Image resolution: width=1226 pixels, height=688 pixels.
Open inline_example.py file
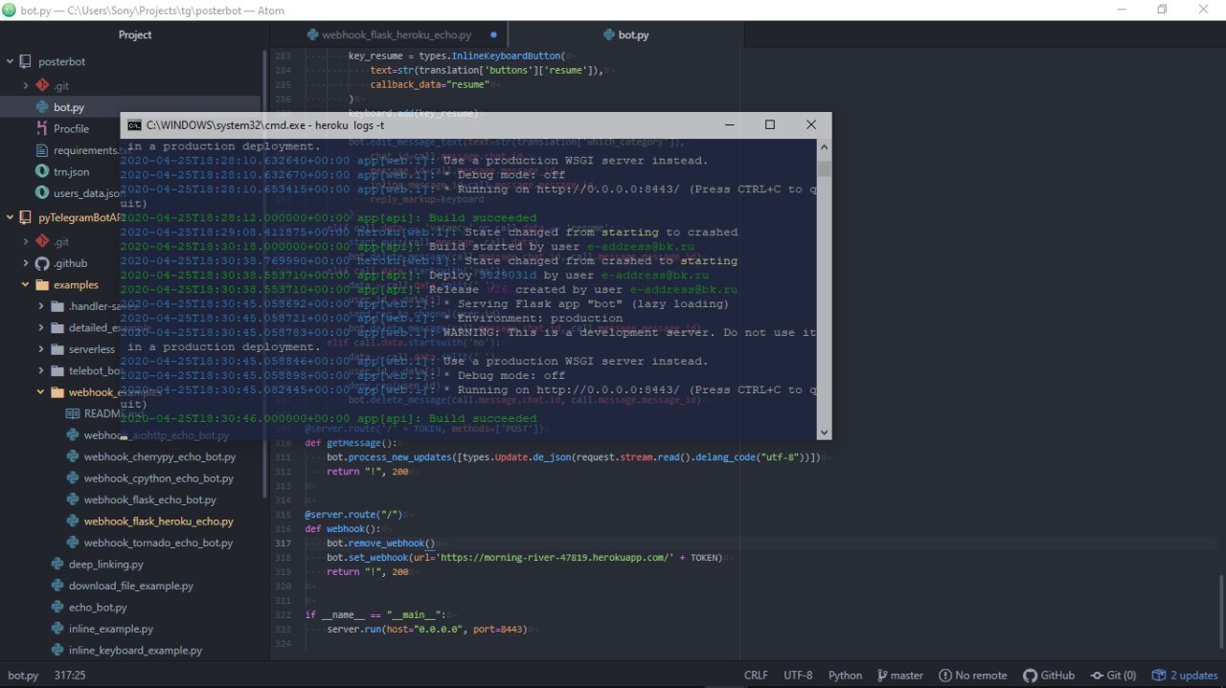coord(111,629)
